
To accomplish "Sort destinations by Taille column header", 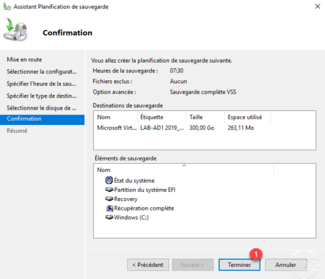I will tap(205, 117).
